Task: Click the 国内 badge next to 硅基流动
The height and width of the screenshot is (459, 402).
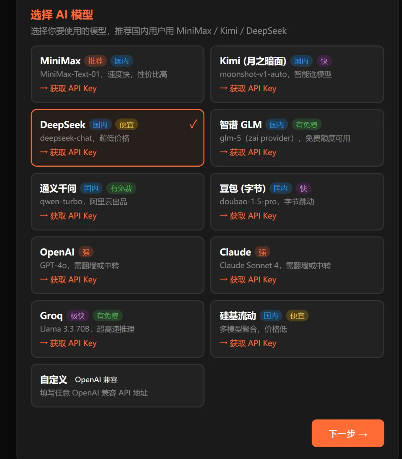Action: point(271,316)
